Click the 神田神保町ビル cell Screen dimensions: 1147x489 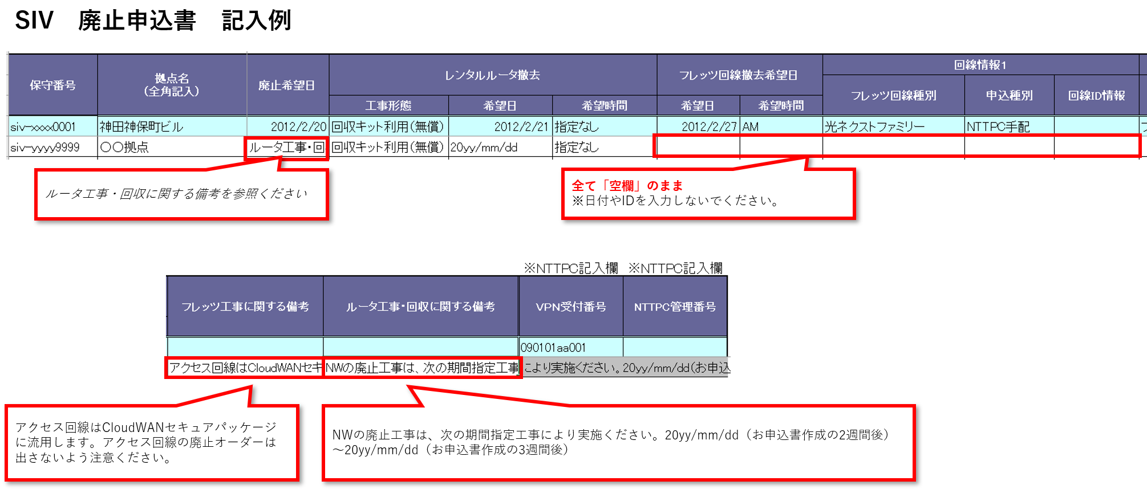tap(172, 127)
